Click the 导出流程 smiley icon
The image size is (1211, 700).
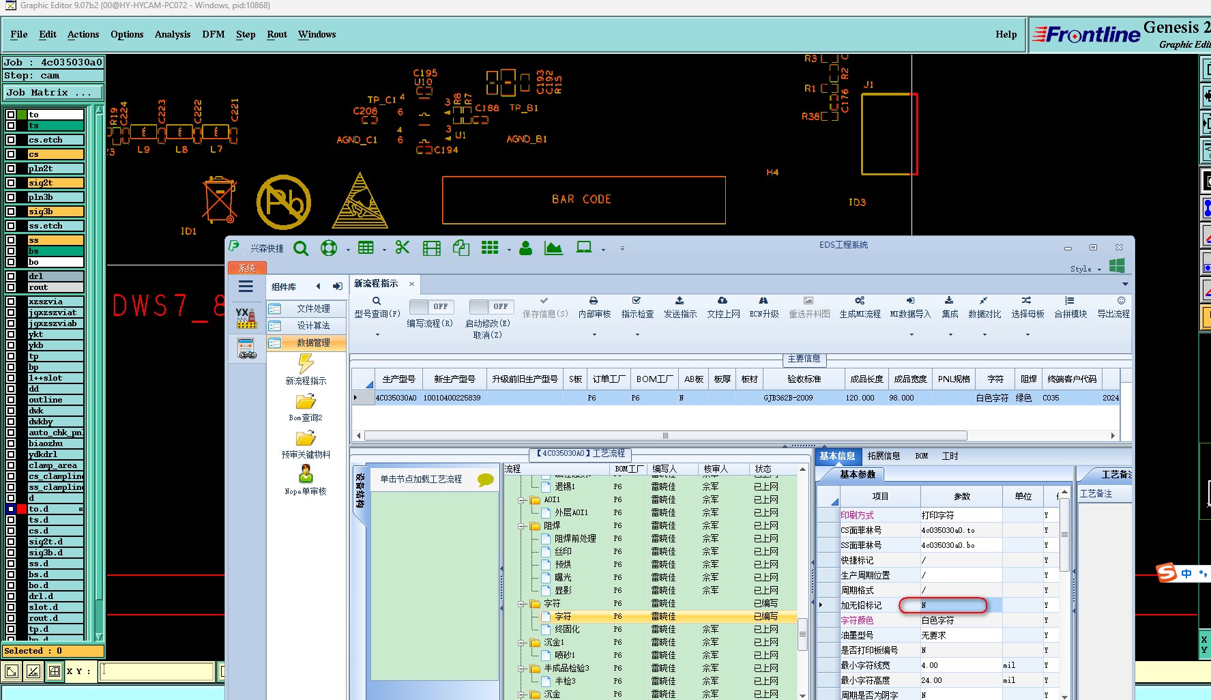tap(1121, 301)
